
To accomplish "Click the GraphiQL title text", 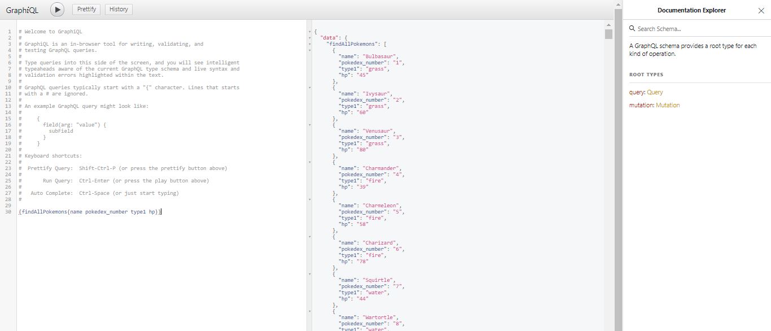I will 23,10.
